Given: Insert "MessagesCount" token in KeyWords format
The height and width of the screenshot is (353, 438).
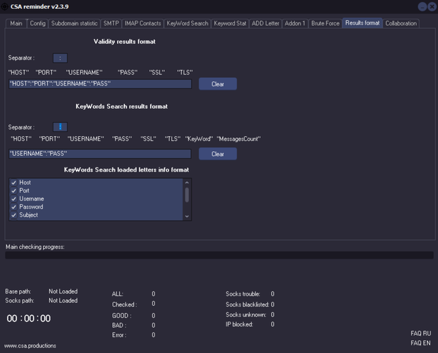Looking at the screenshot, I should click(x=239, y=139).
